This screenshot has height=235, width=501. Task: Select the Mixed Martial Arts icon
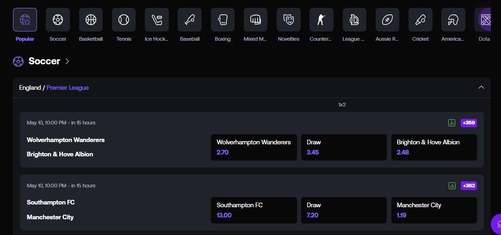255,20
